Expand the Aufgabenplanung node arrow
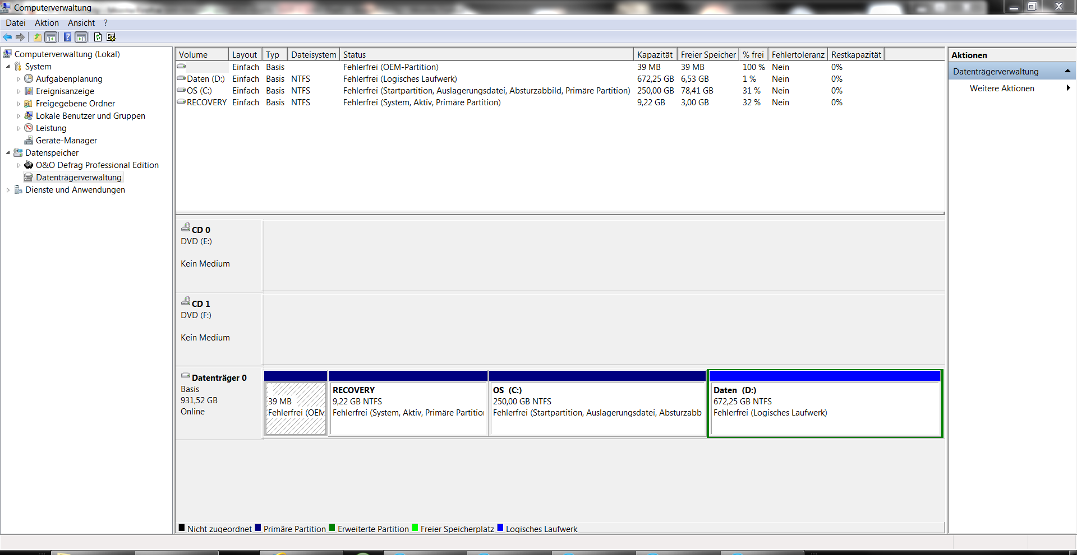This screenshot has height=555, width=1077. point(19,79)
